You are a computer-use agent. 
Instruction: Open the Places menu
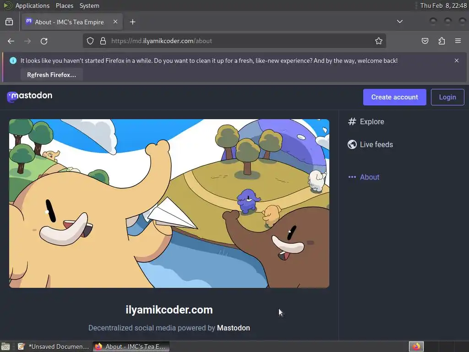(64, 5)
